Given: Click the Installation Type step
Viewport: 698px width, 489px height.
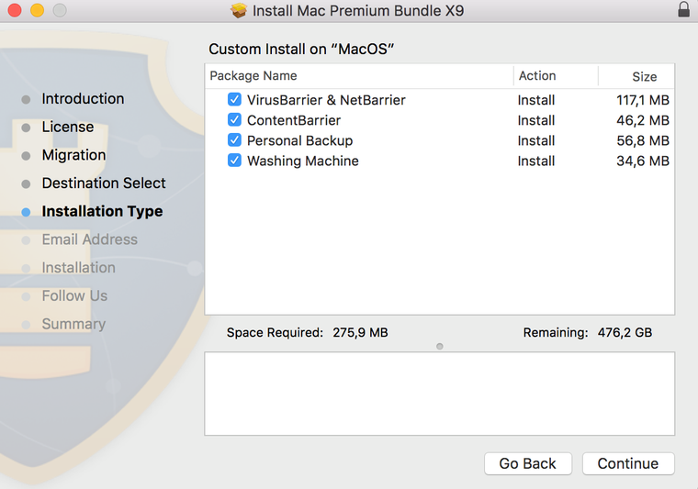Looking at the screenshot, I should click(x=102, y=212).
